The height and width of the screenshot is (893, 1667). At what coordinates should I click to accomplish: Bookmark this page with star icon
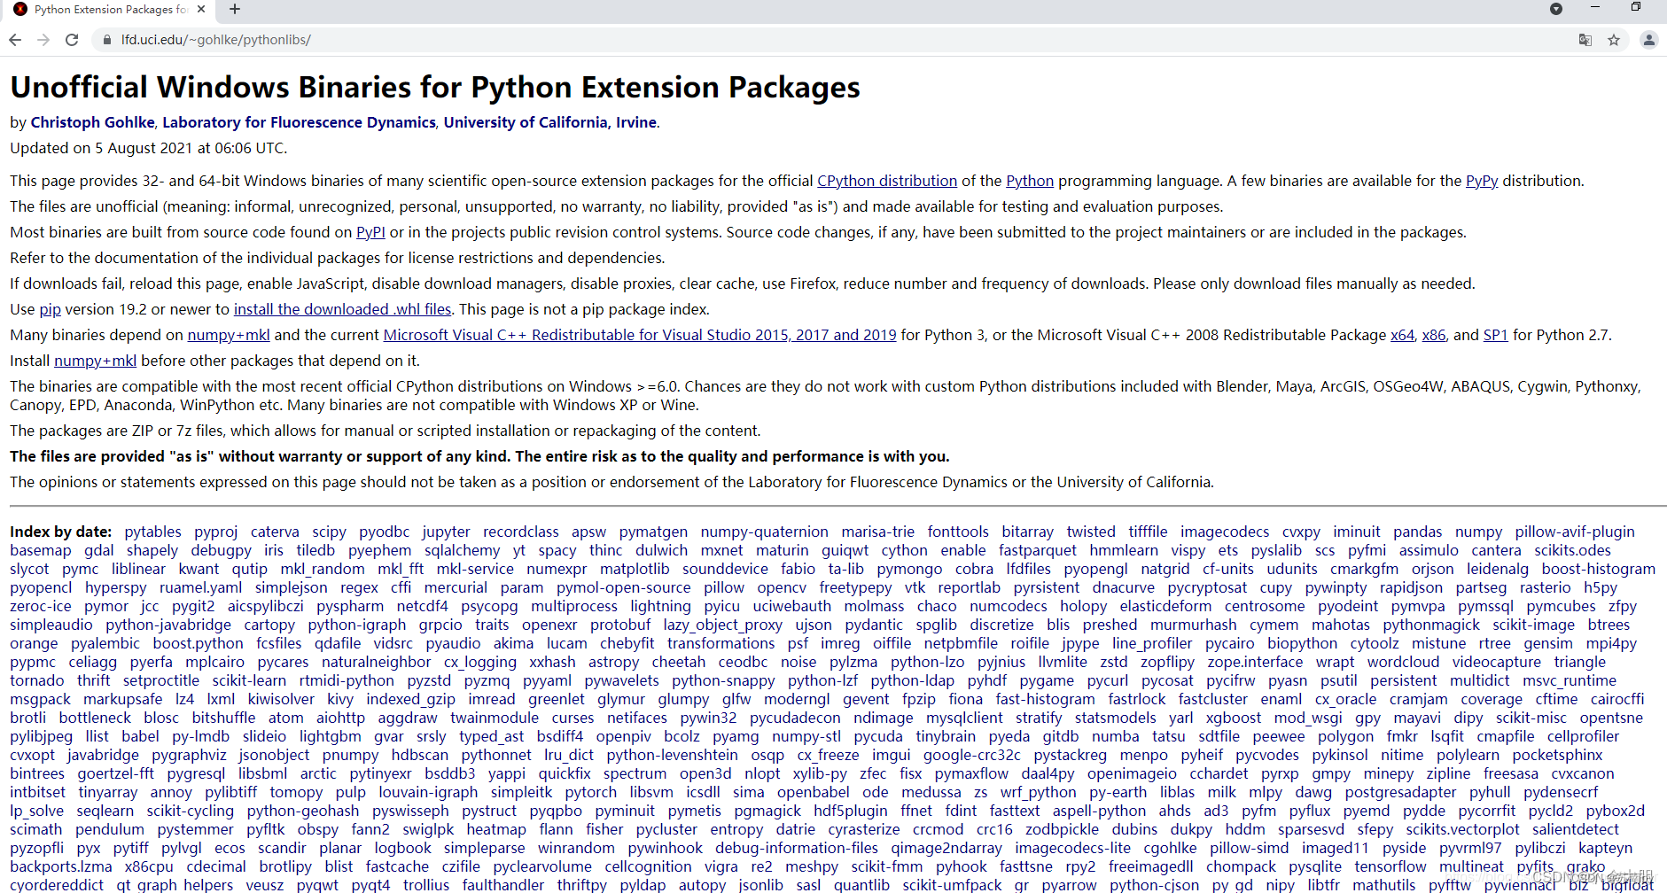[1614, 40]
